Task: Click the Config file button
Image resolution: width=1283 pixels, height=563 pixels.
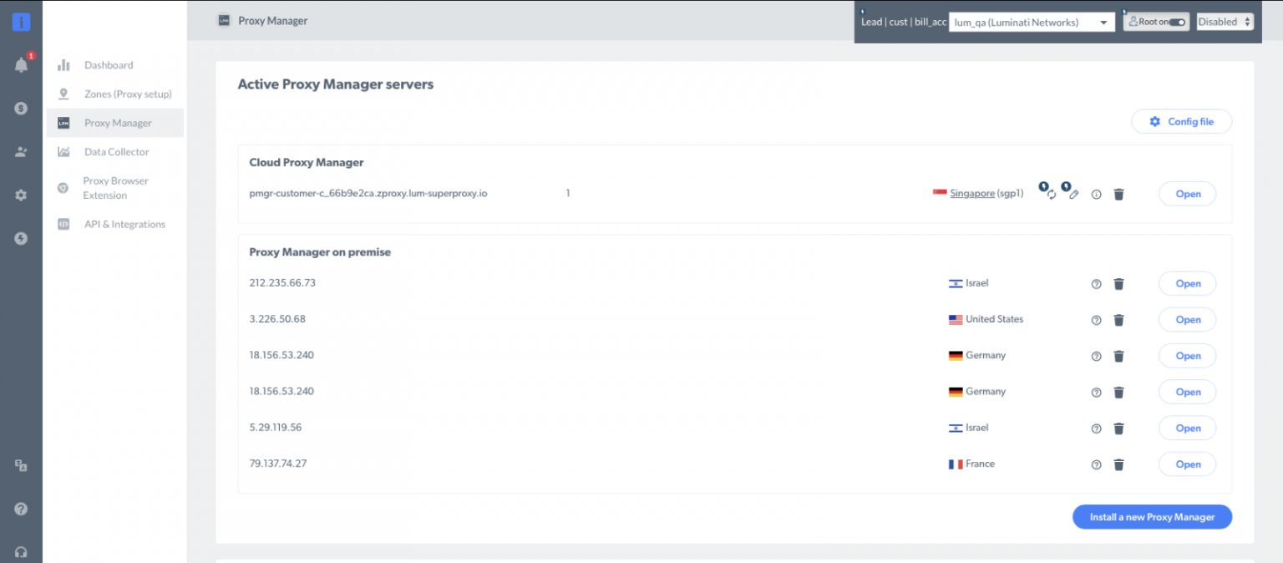Action: point(1181,122)
